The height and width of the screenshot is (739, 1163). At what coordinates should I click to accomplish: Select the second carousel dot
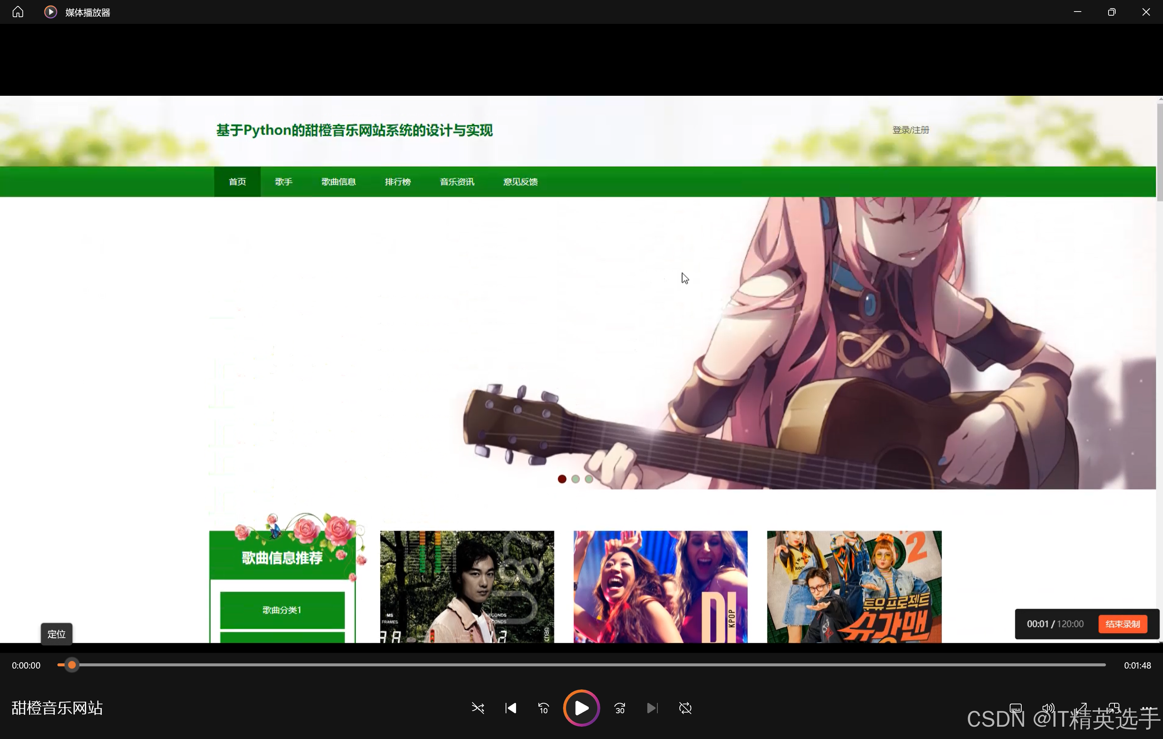(x=575, y=479)
